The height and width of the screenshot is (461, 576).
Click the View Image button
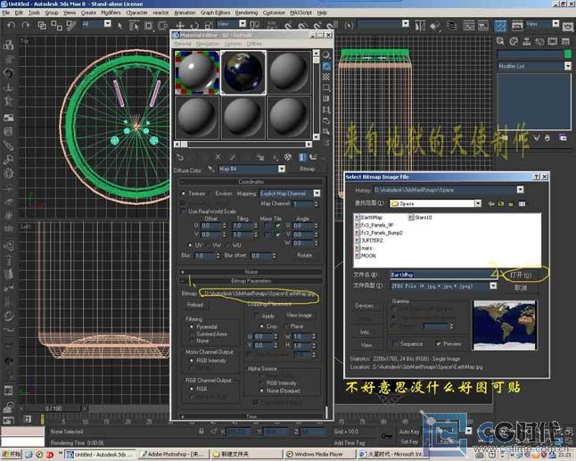pos(299,315)
